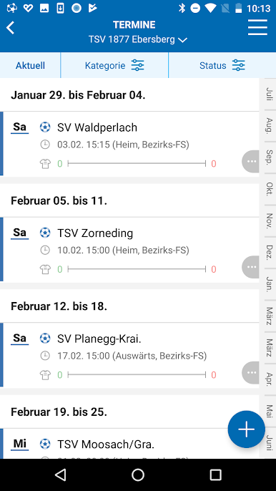Tap the Android home button
Screen dimensions: 276x491
pos(138,475)
